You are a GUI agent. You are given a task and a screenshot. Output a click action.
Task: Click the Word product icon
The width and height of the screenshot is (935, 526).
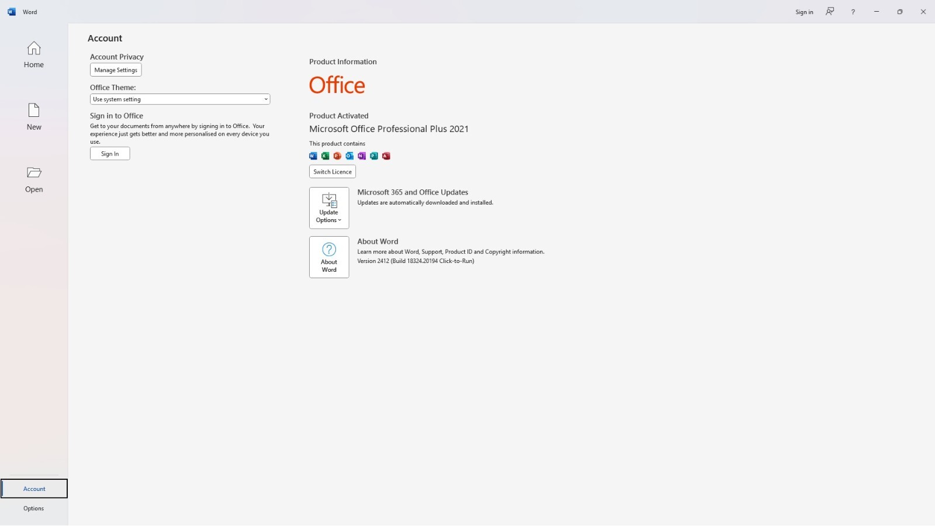pyautogui.click(x=313, y=155)
